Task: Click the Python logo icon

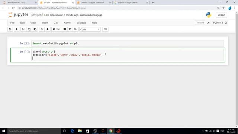Action: click(x=209, y=15)
